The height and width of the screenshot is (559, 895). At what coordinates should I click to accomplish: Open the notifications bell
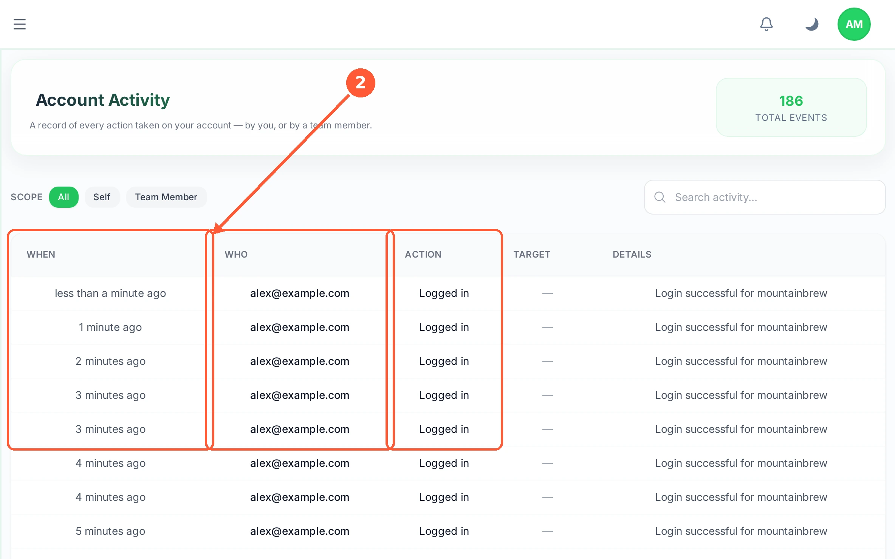coord(766,24)
